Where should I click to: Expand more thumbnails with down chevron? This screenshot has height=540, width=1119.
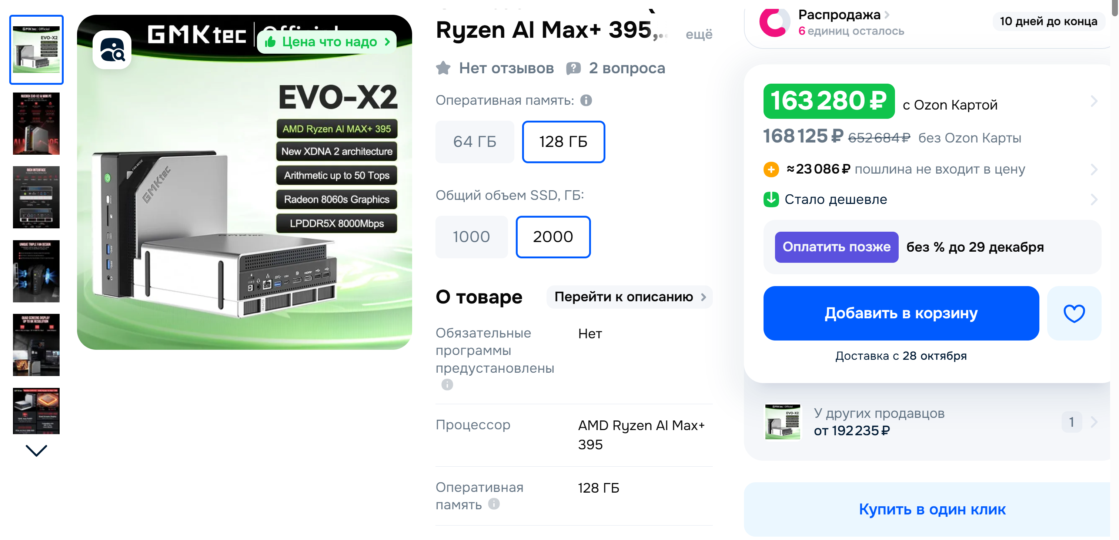[x=37, y=450]
